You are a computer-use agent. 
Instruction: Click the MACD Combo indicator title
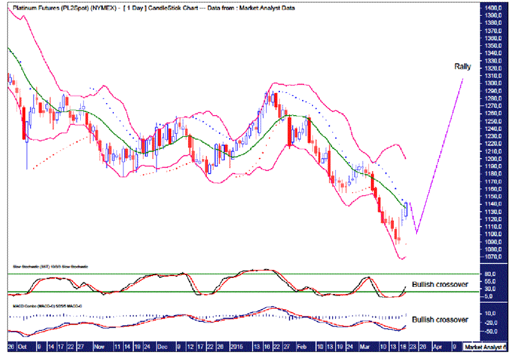pos(47,305)
